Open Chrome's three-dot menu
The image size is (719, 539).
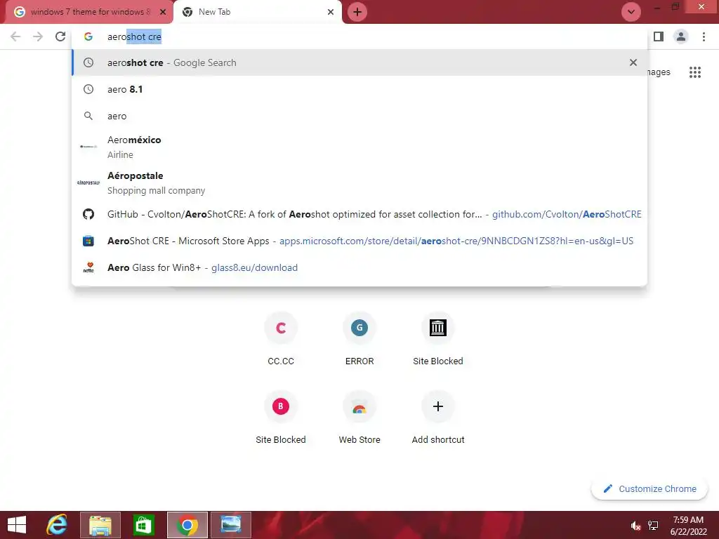tap(704, 36)
